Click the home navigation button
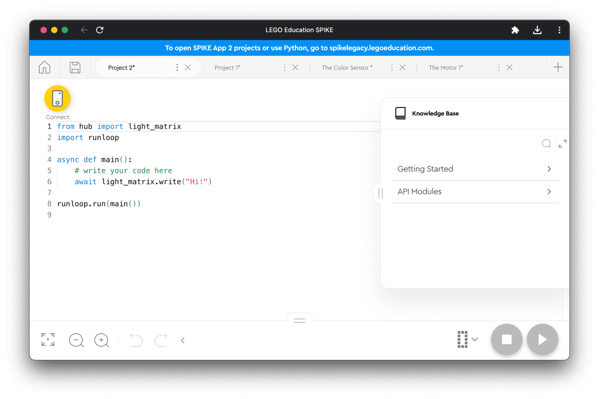 [x=45, y=68]
